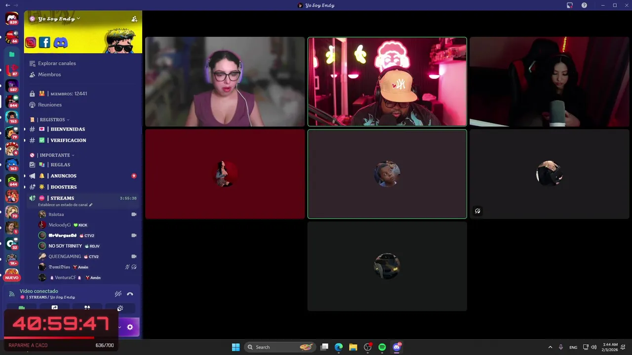Click the edit pencil next to channel status
Image resolution: width=632 pixels, height=355 pixels.
click(91, 205)
